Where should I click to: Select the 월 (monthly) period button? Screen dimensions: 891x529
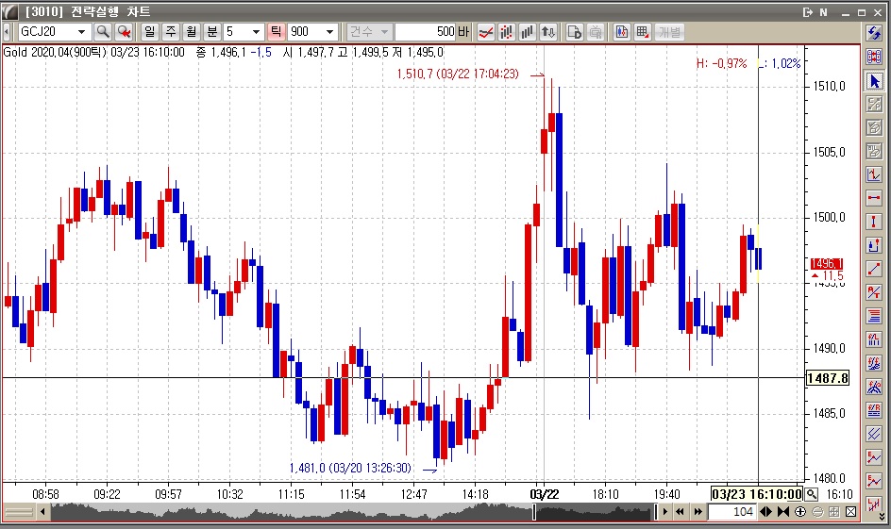[191, 32]
